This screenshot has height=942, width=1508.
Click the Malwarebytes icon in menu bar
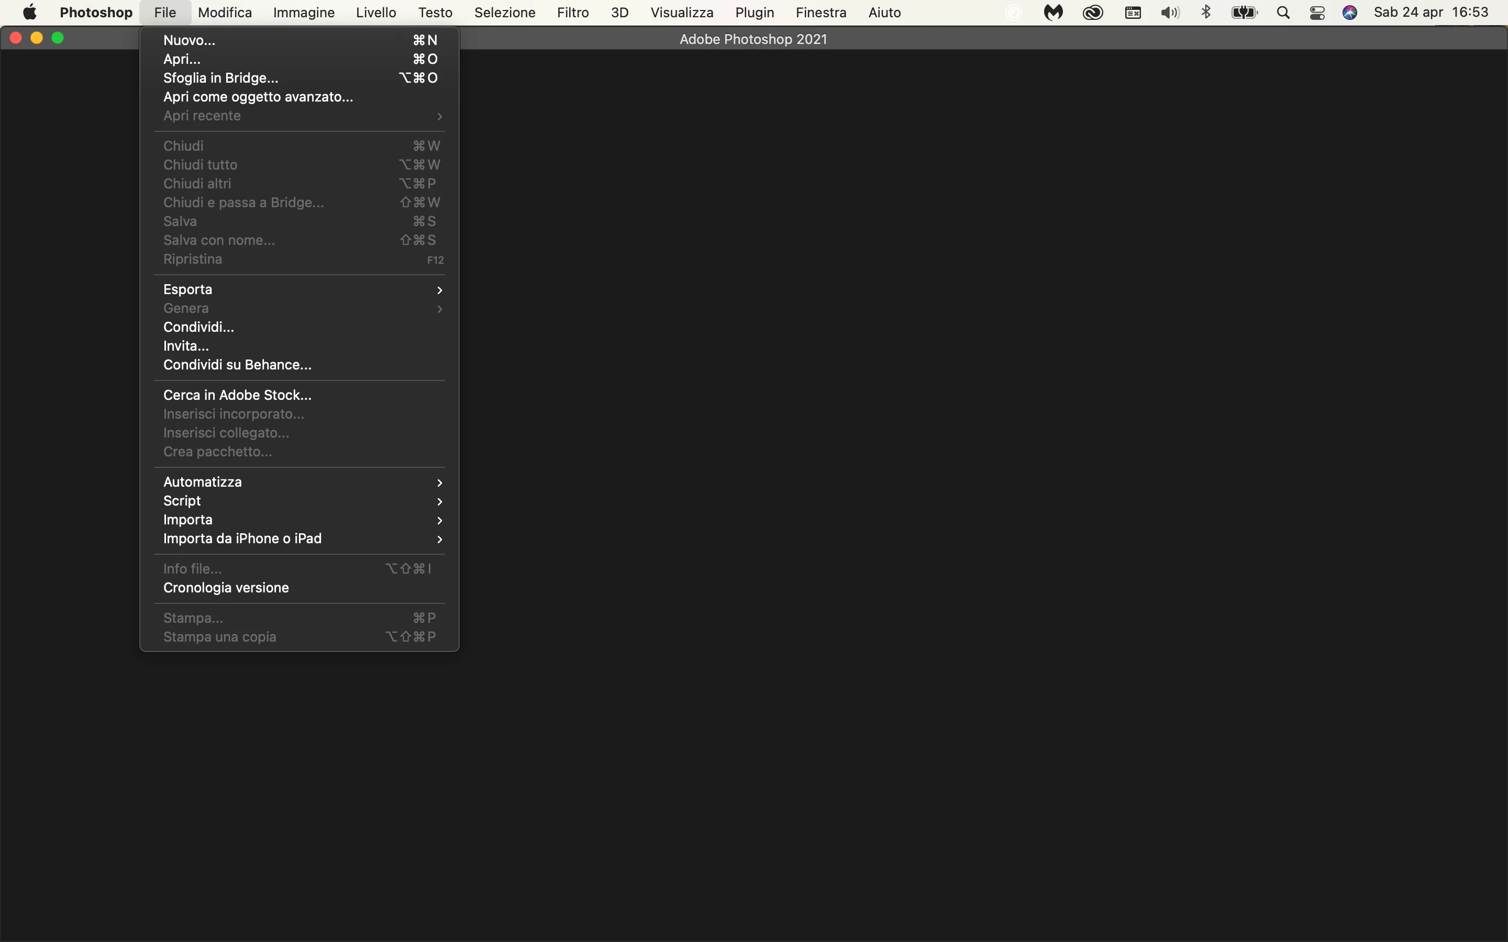(1052, 13)
